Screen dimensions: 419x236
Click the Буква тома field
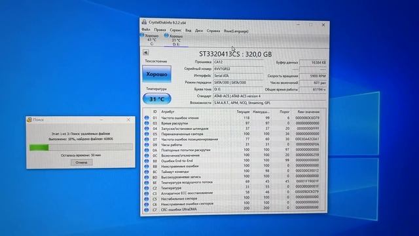(238, 89)
